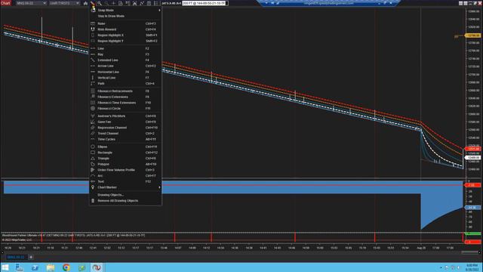The width and height of the screenshot is (483, 272).
Task: Expand the Chart Marker submenu
Action: [x=125, y=187]
